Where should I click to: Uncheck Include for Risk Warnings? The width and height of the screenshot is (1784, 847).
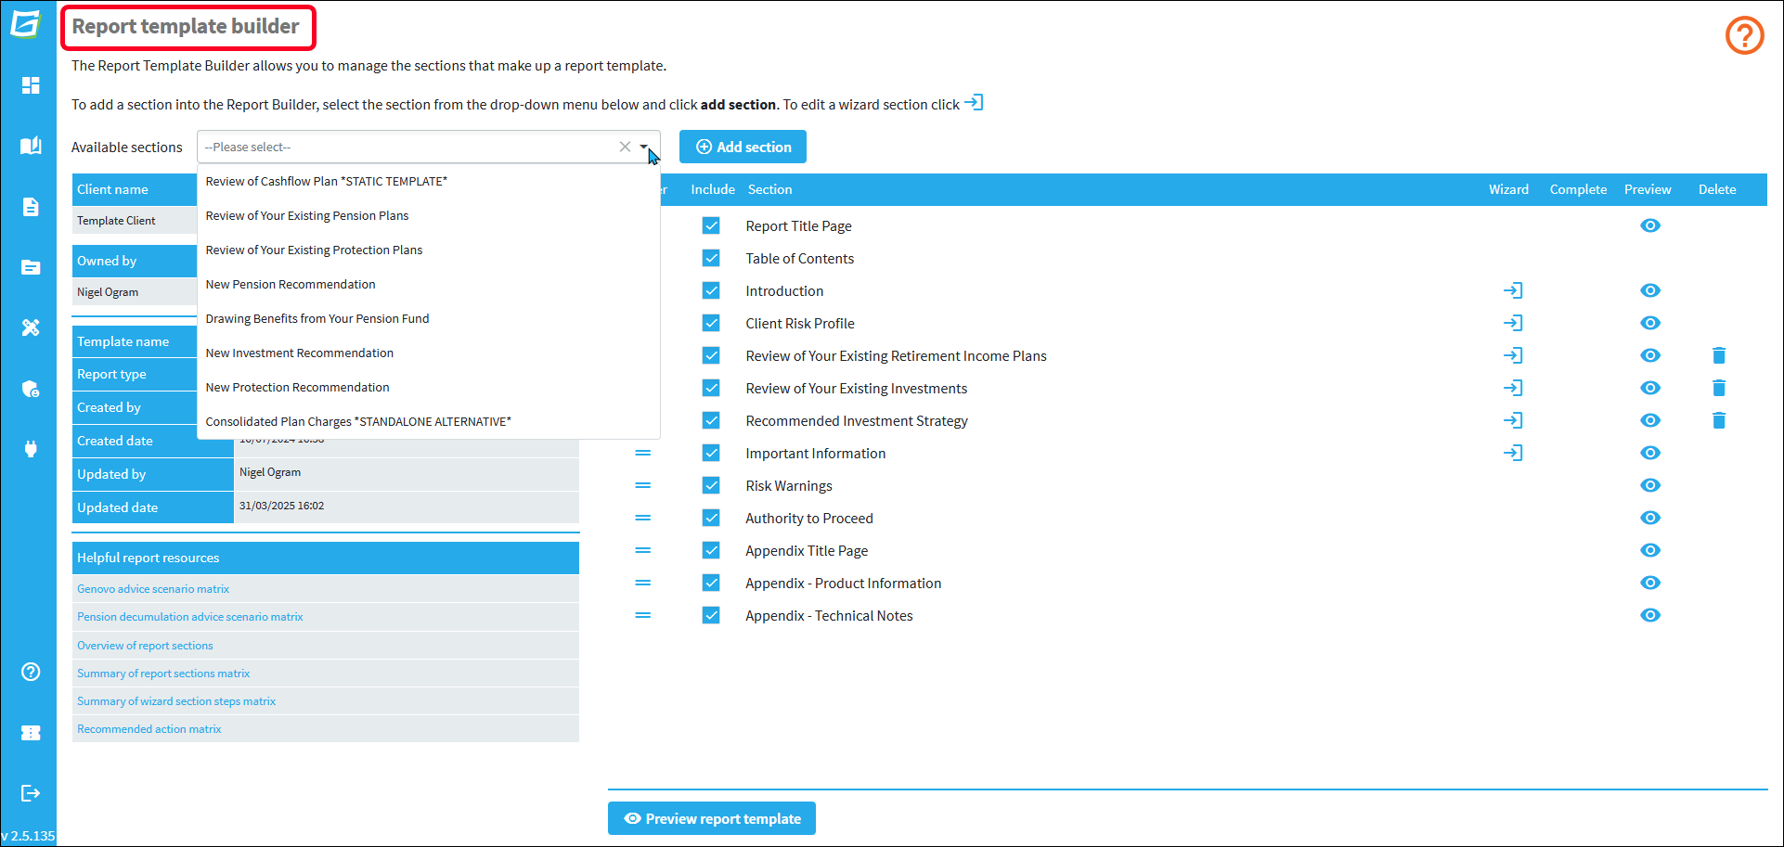711,485
